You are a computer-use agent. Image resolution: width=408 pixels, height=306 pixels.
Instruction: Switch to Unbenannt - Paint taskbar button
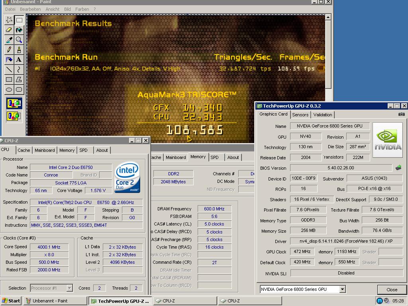click(x=55, y=301)
